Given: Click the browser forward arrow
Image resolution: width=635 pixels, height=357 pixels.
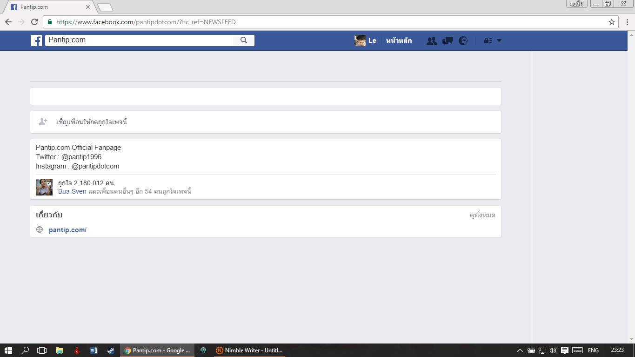Looking at the screenshot, I should click(21, 22).
